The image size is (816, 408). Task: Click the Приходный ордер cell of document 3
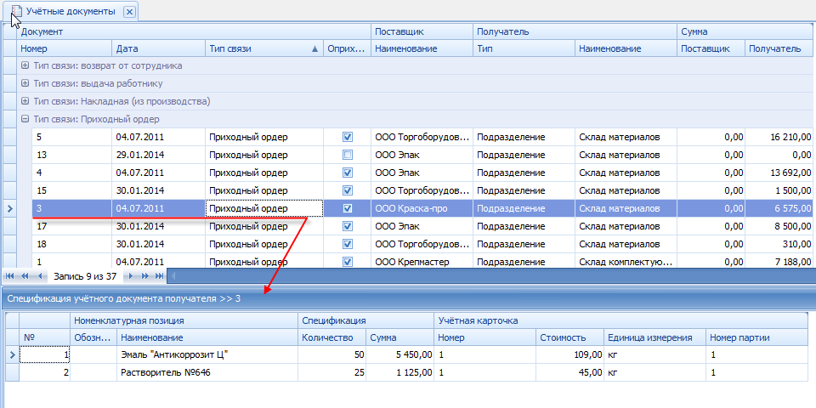(x=263, y=208)
